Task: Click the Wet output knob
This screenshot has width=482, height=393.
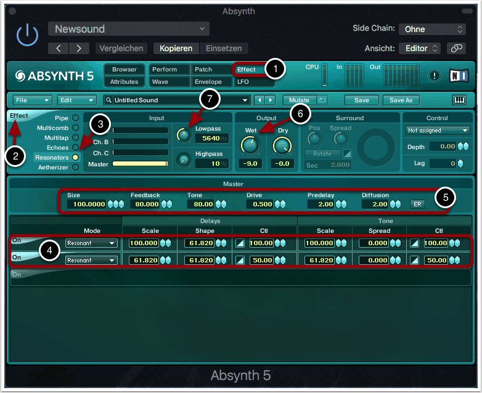Action: coord(250,145)
